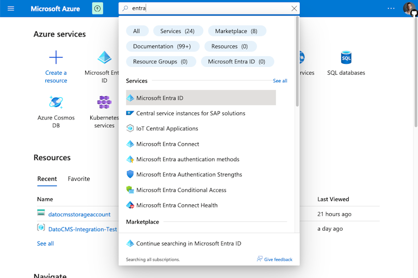Select the All filter pill
418x278 pixels.
[136, 31]
